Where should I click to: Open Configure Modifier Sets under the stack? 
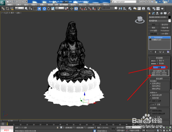pos(168,52)
